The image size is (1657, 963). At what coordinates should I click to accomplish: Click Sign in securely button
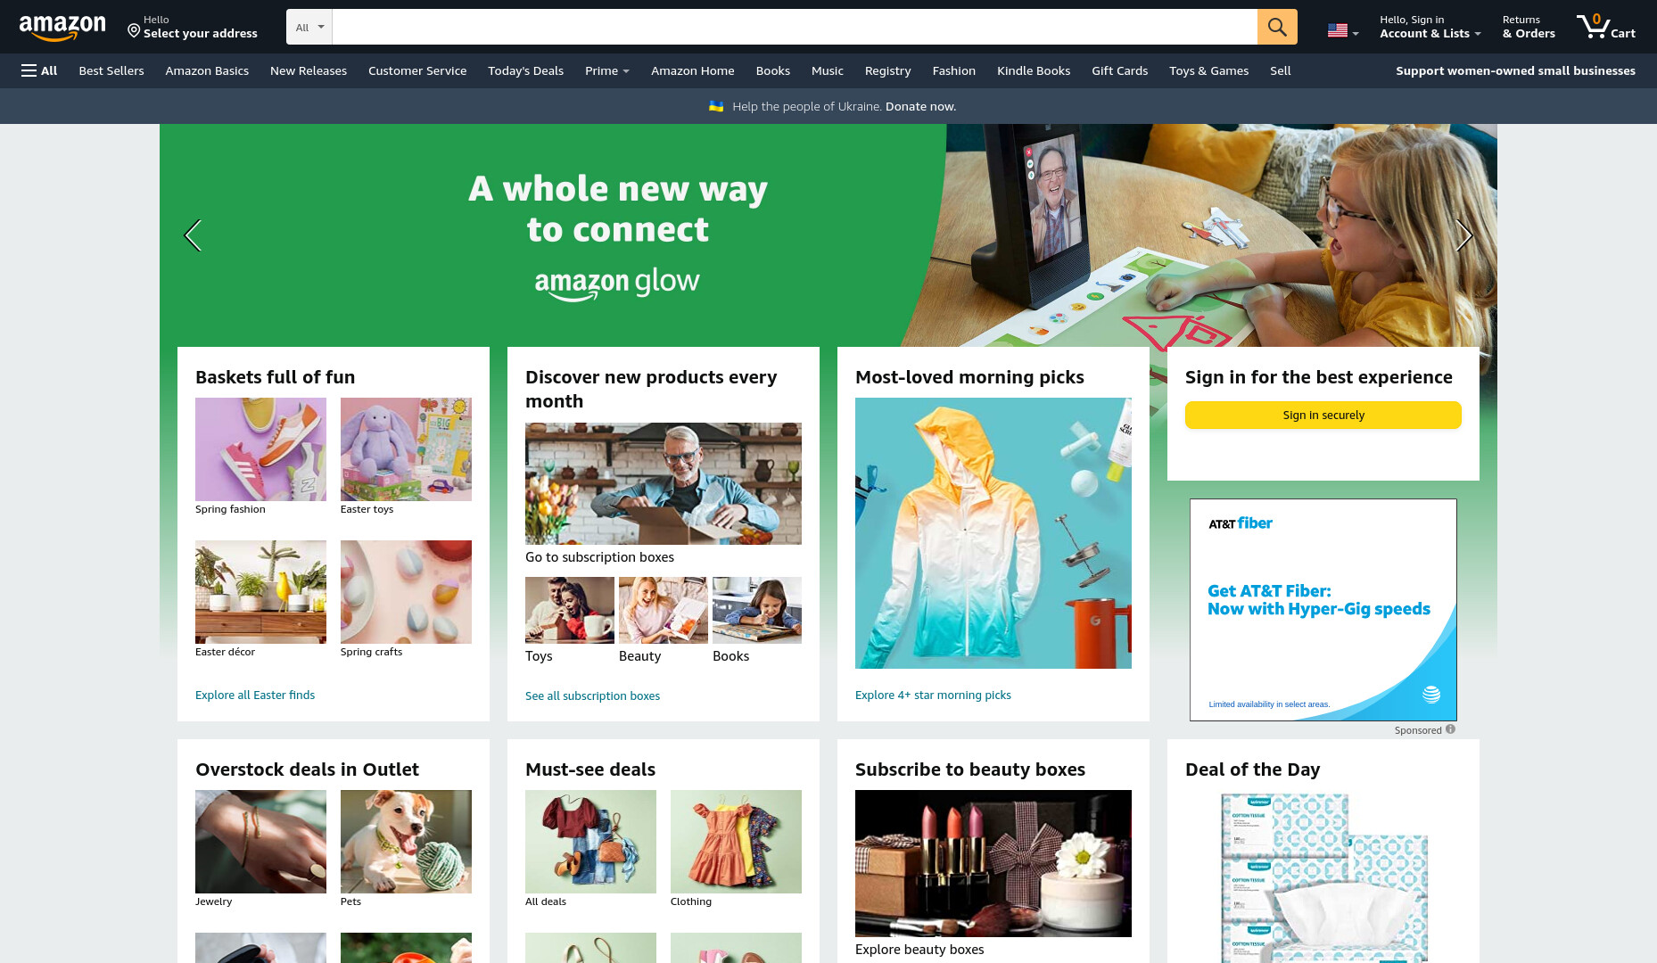coord(1323,415)
